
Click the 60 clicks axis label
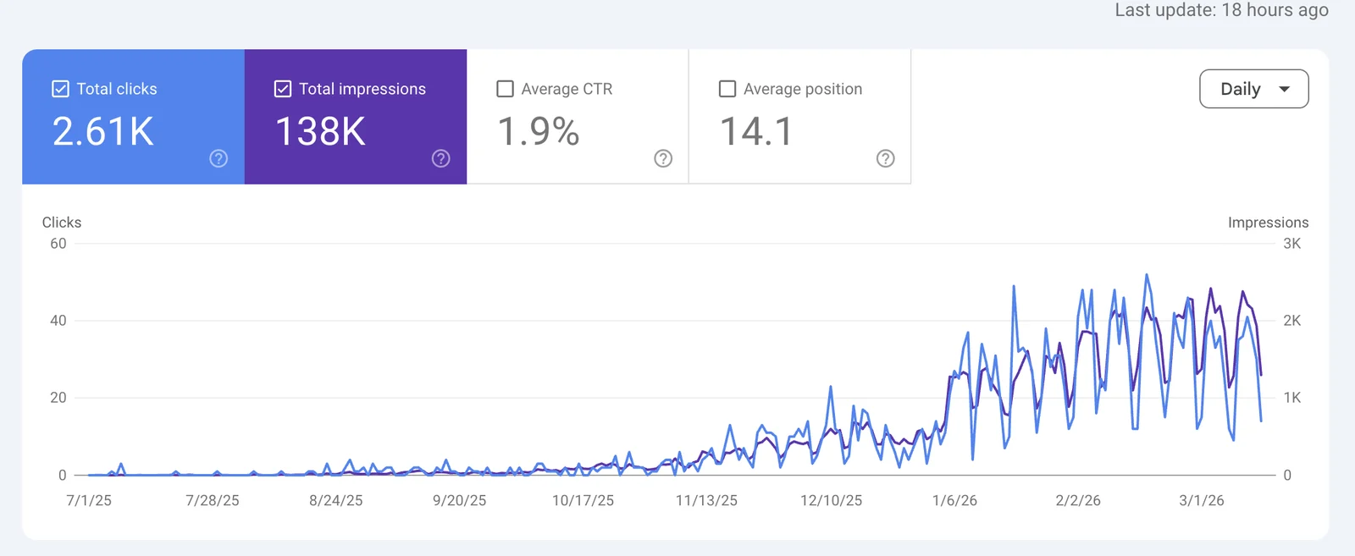point(58,244)
